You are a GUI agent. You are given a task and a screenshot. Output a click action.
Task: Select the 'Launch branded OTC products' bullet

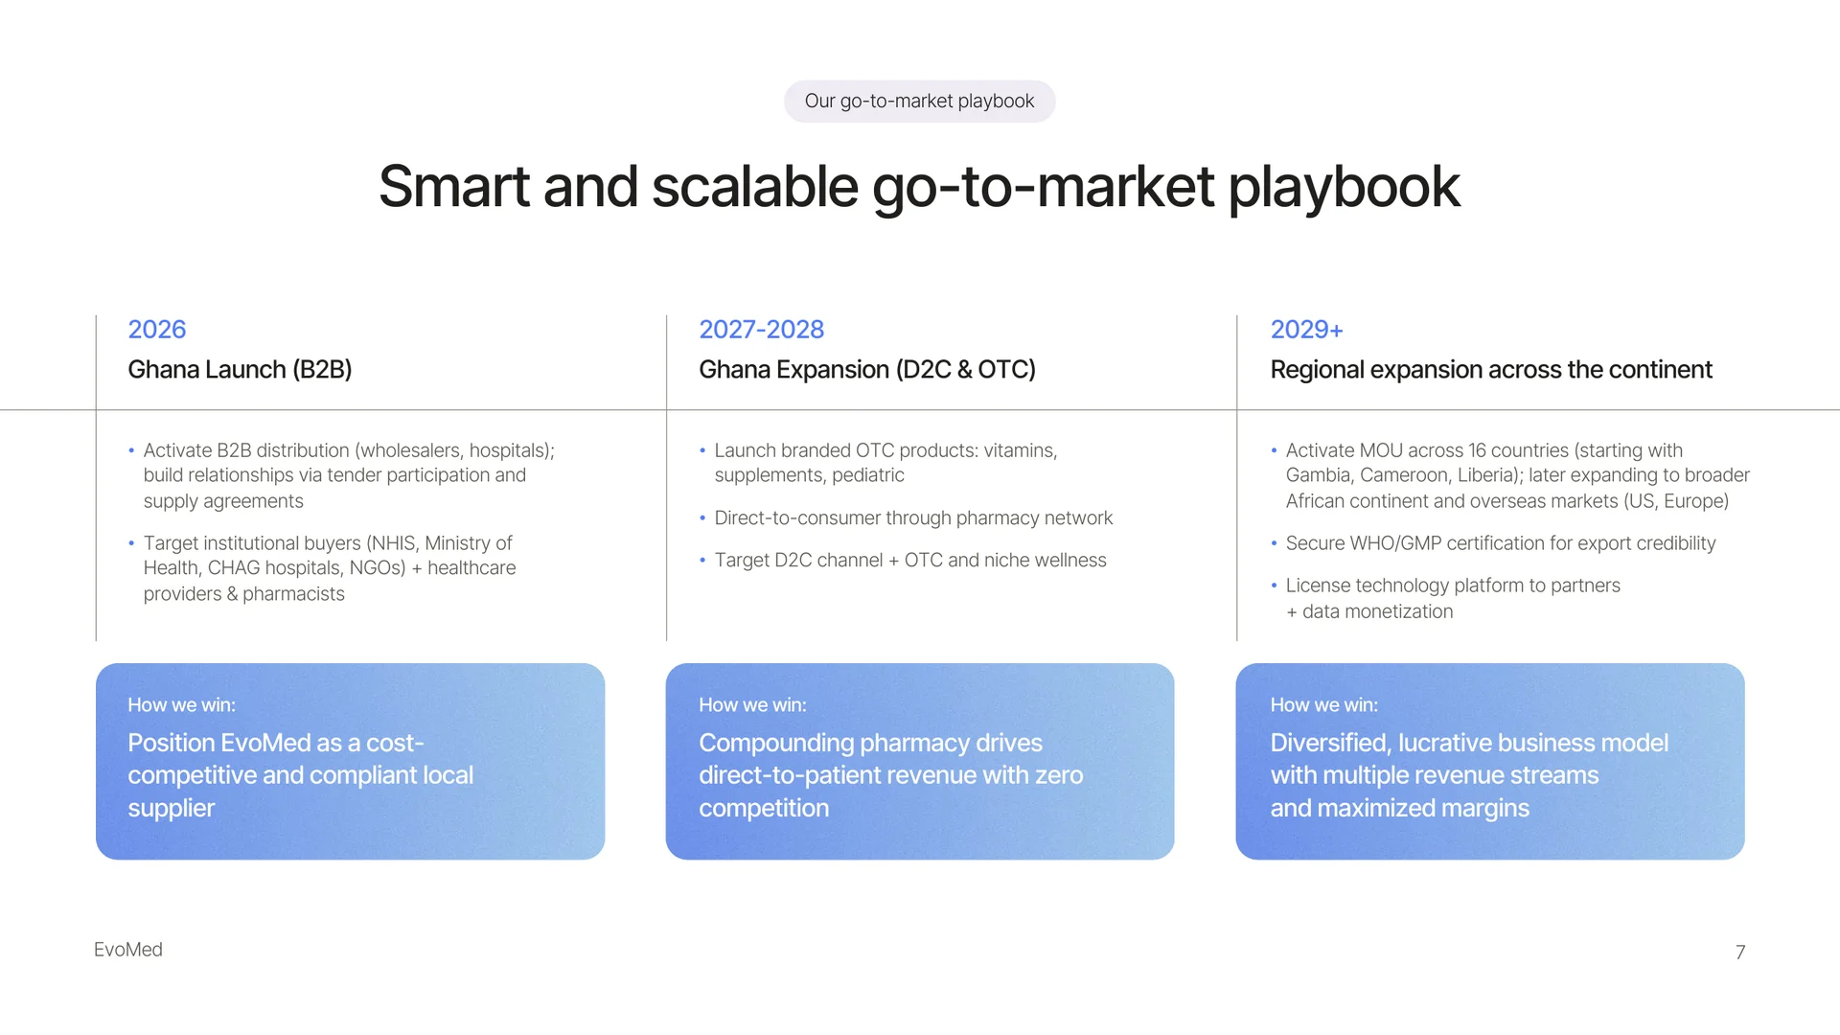(x=885, y=463)
